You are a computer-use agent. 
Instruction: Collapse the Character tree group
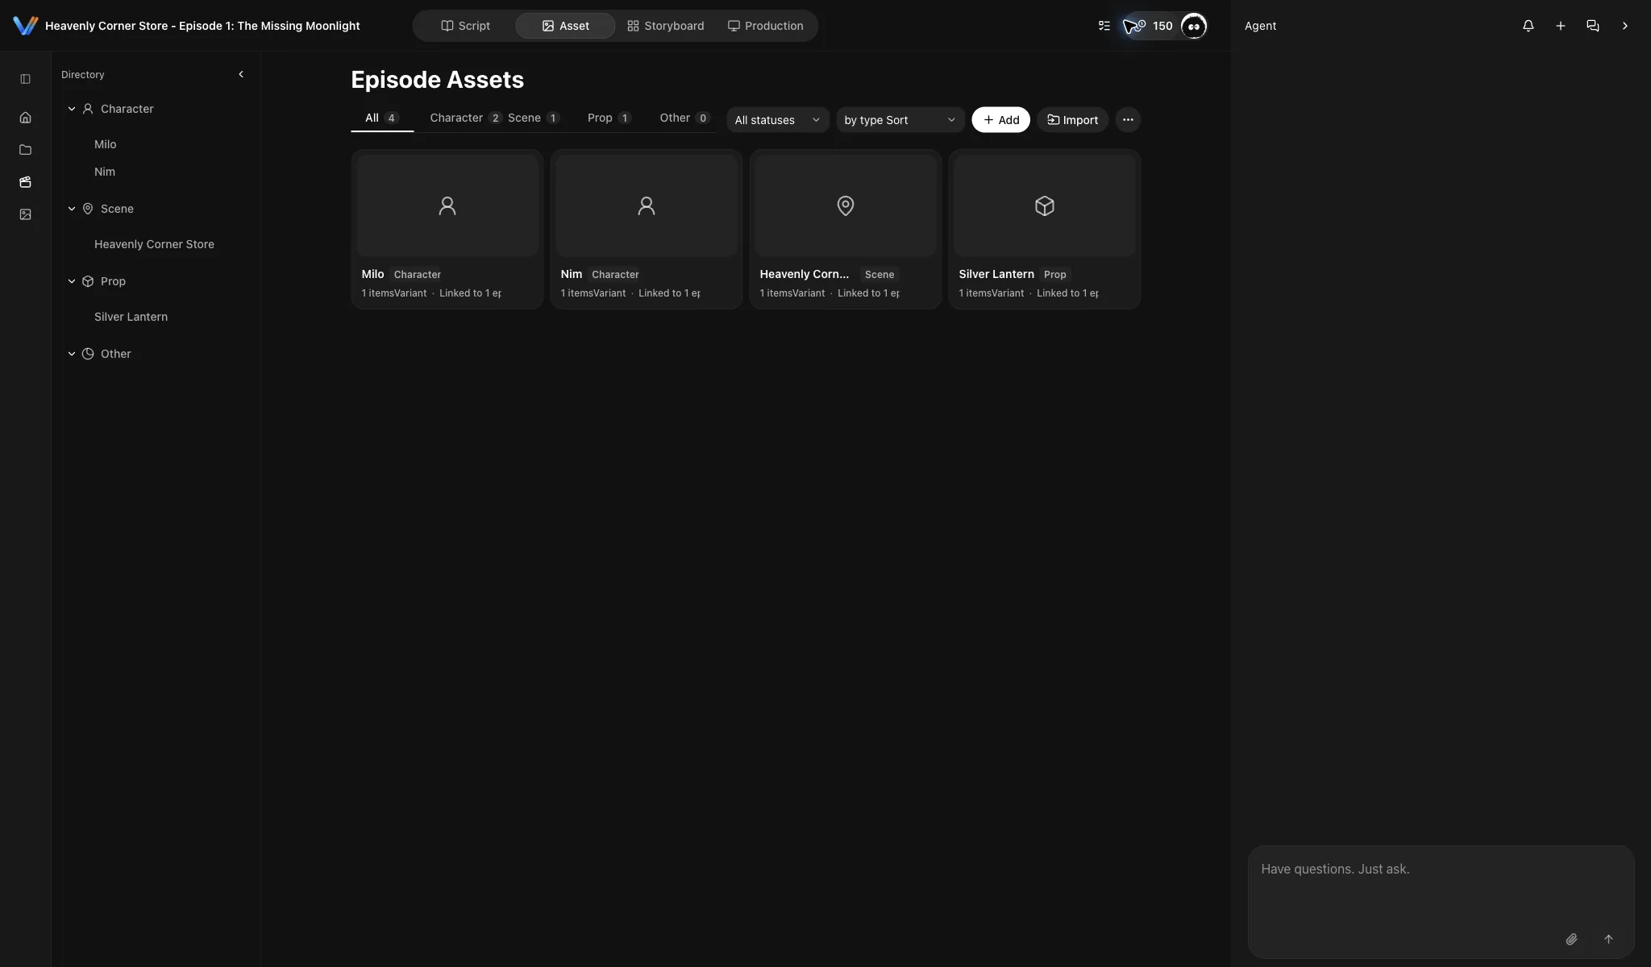click(72, 109)
